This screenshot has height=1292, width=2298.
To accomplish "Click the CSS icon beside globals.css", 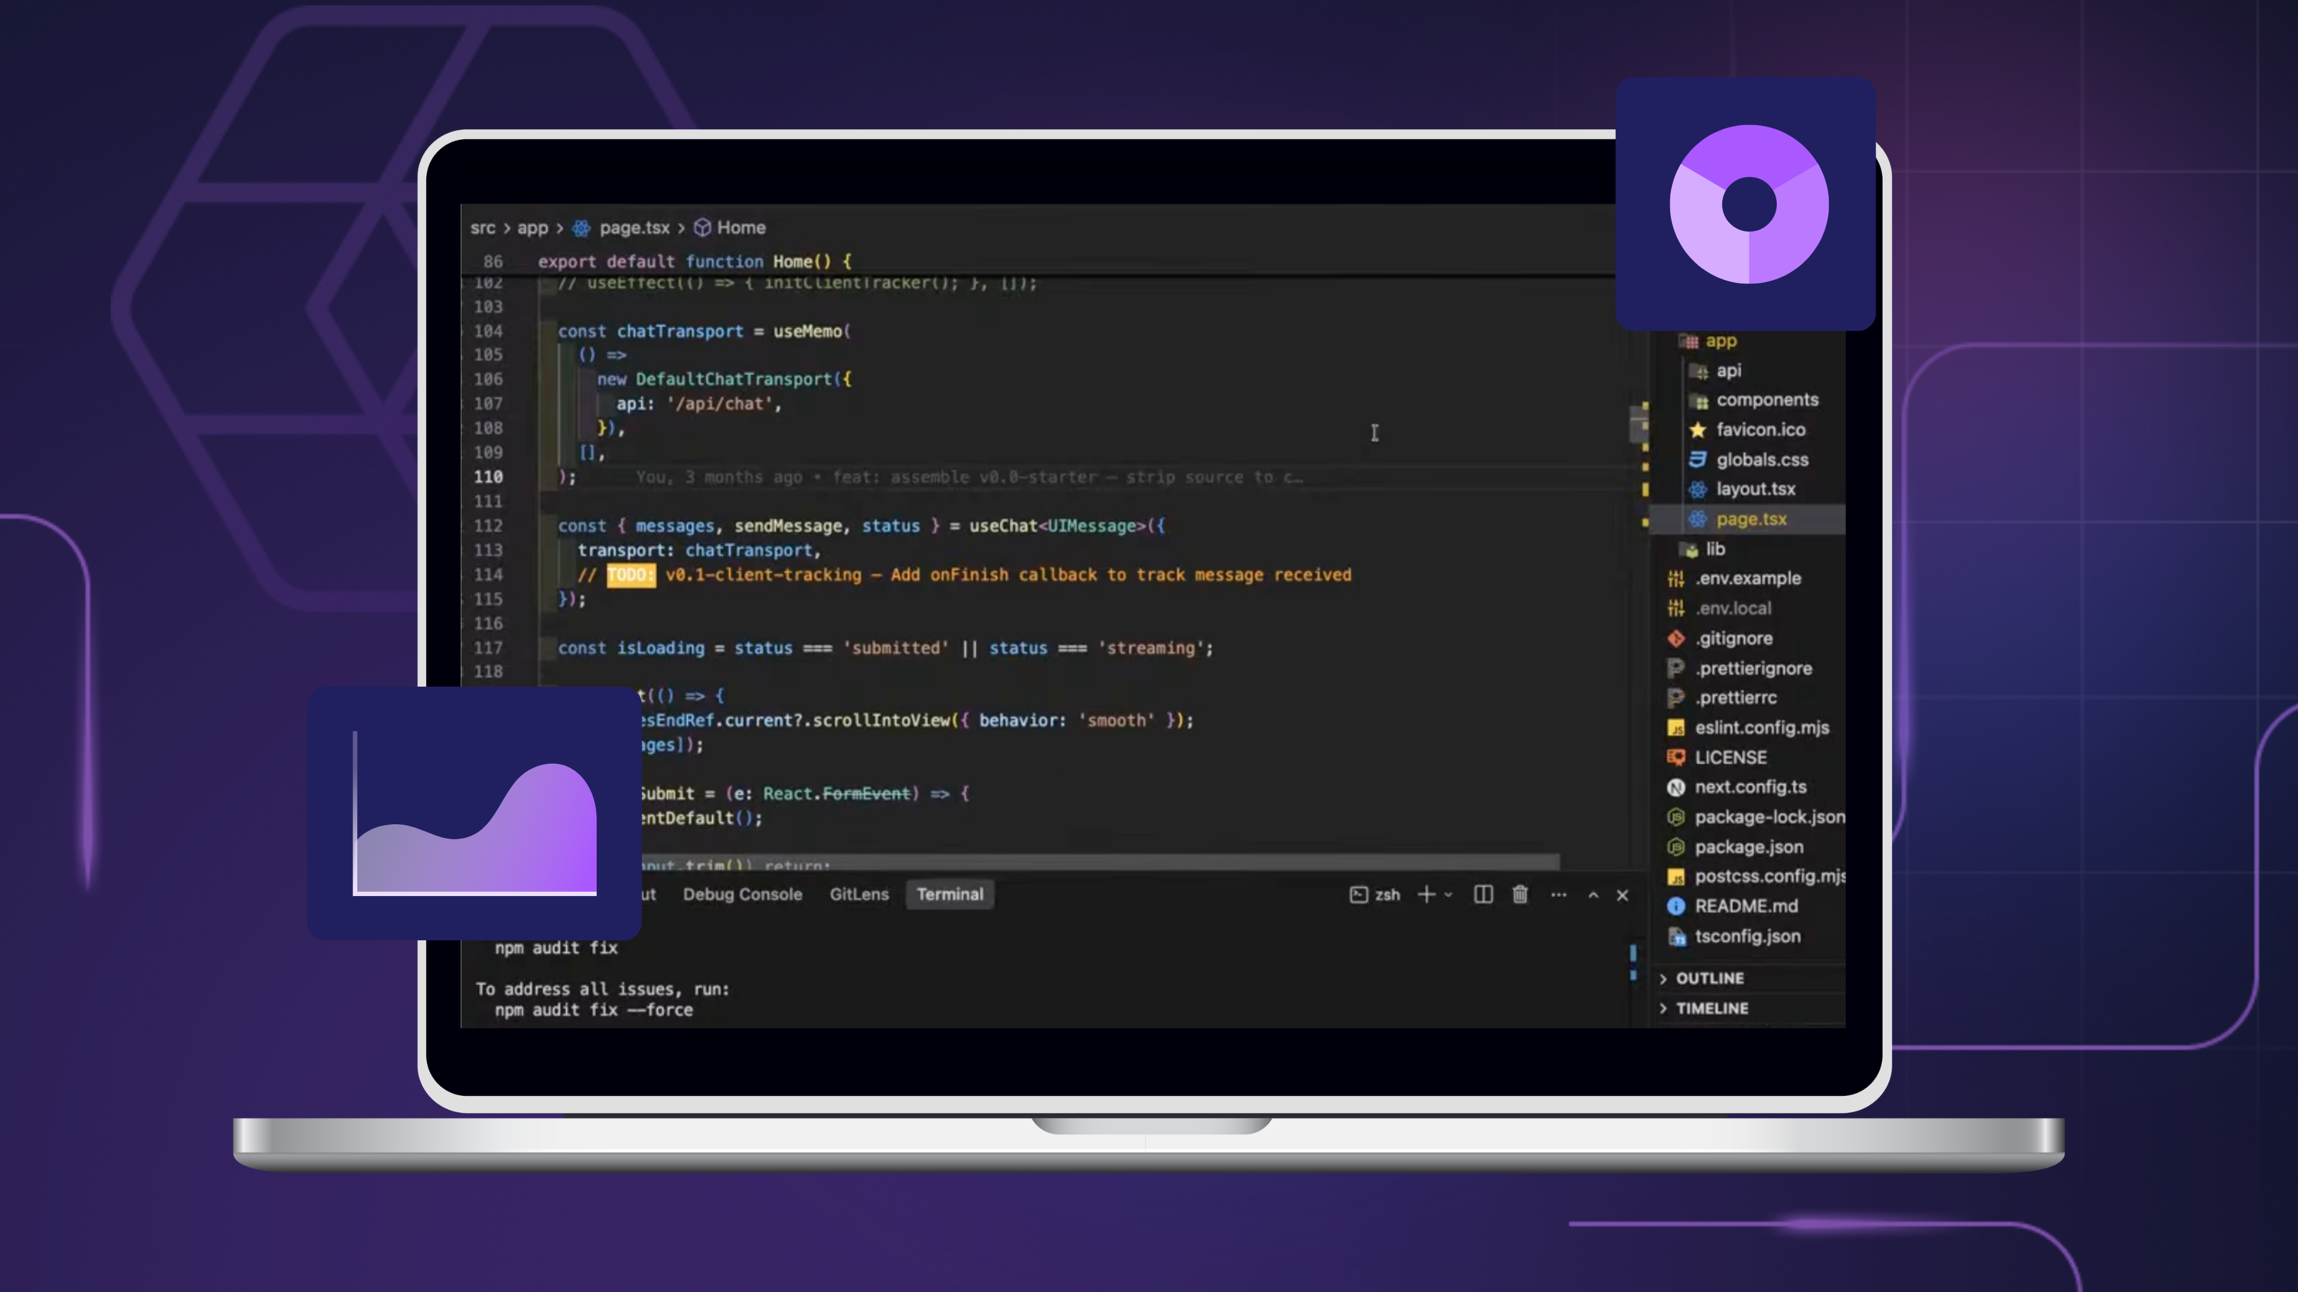I will click(1697, 459).
